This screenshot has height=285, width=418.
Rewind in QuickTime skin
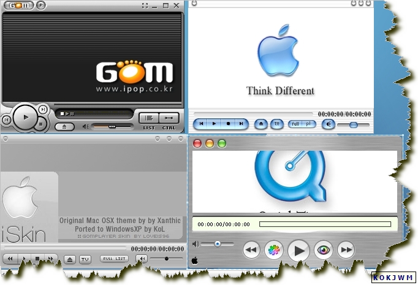tap(251, 250)
